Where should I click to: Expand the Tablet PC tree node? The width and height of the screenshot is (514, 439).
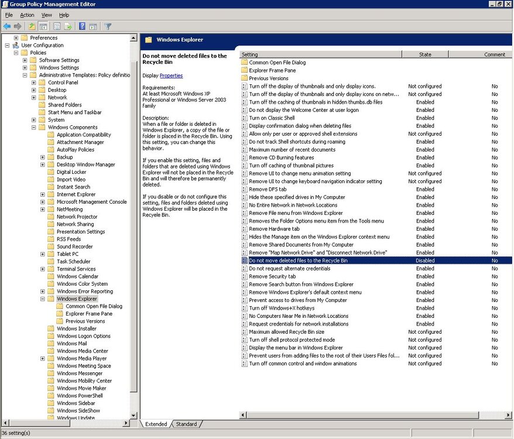tap(42, 254)
